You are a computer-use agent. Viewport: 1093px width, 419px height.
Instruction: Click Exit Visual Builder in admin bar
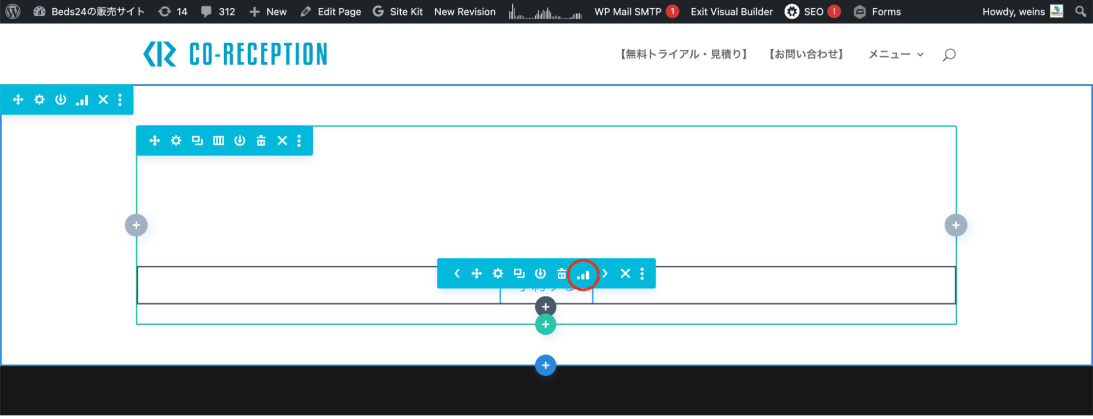pyautogui.click(x=731, y=11)
